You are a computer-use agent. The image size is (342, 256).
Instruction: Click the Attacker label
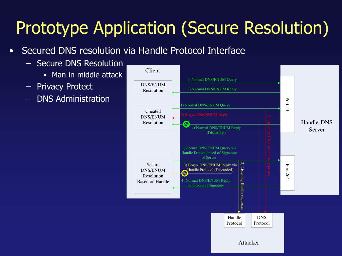pyautogui.click(x=248, y=243)
